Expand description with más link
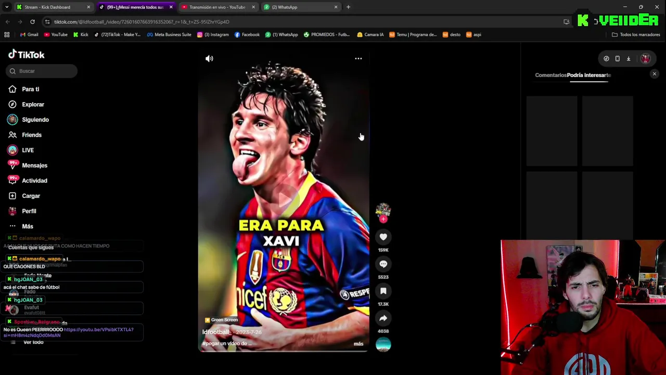This screenshot has width=666, height=375. [358, 344]
